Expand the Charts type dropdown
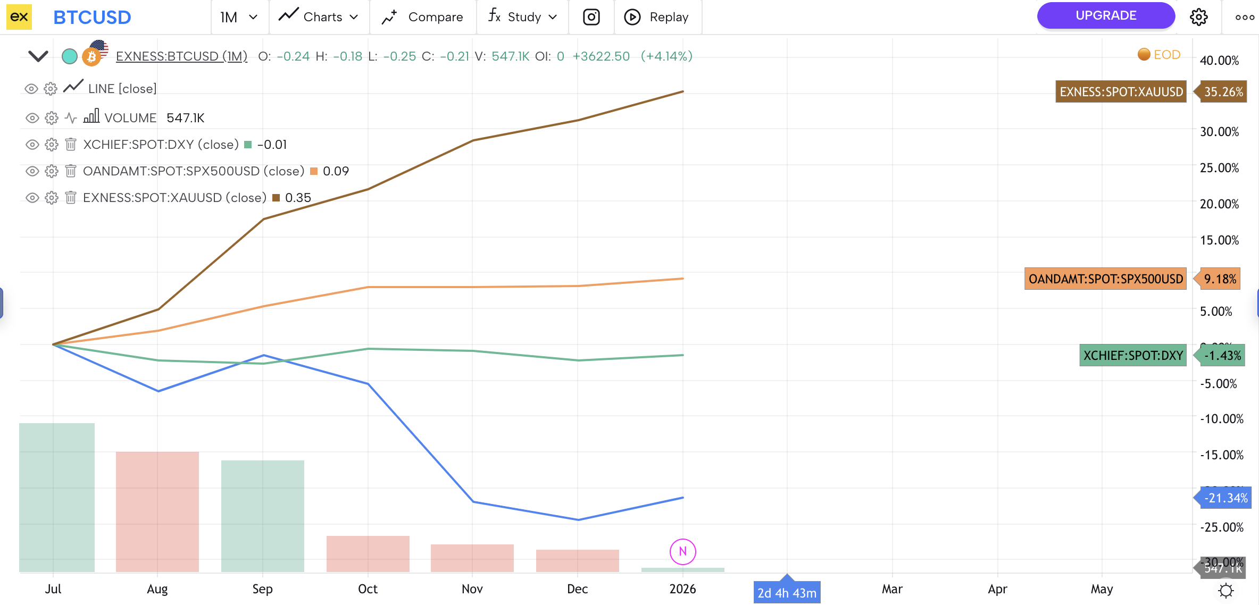The width and height of the screenshot is (1259, 605). coord(319,17)
